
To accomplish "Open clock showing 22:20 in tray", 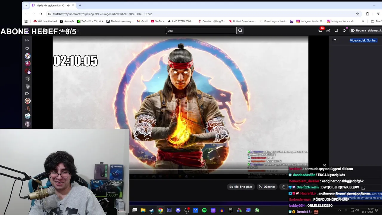I will [368, 210].
